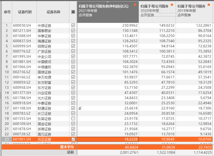Viewport: 214px width, 156px height.
Task: Uncheck the checkbox for 光大证券
Action: click(x=73, y=98)
